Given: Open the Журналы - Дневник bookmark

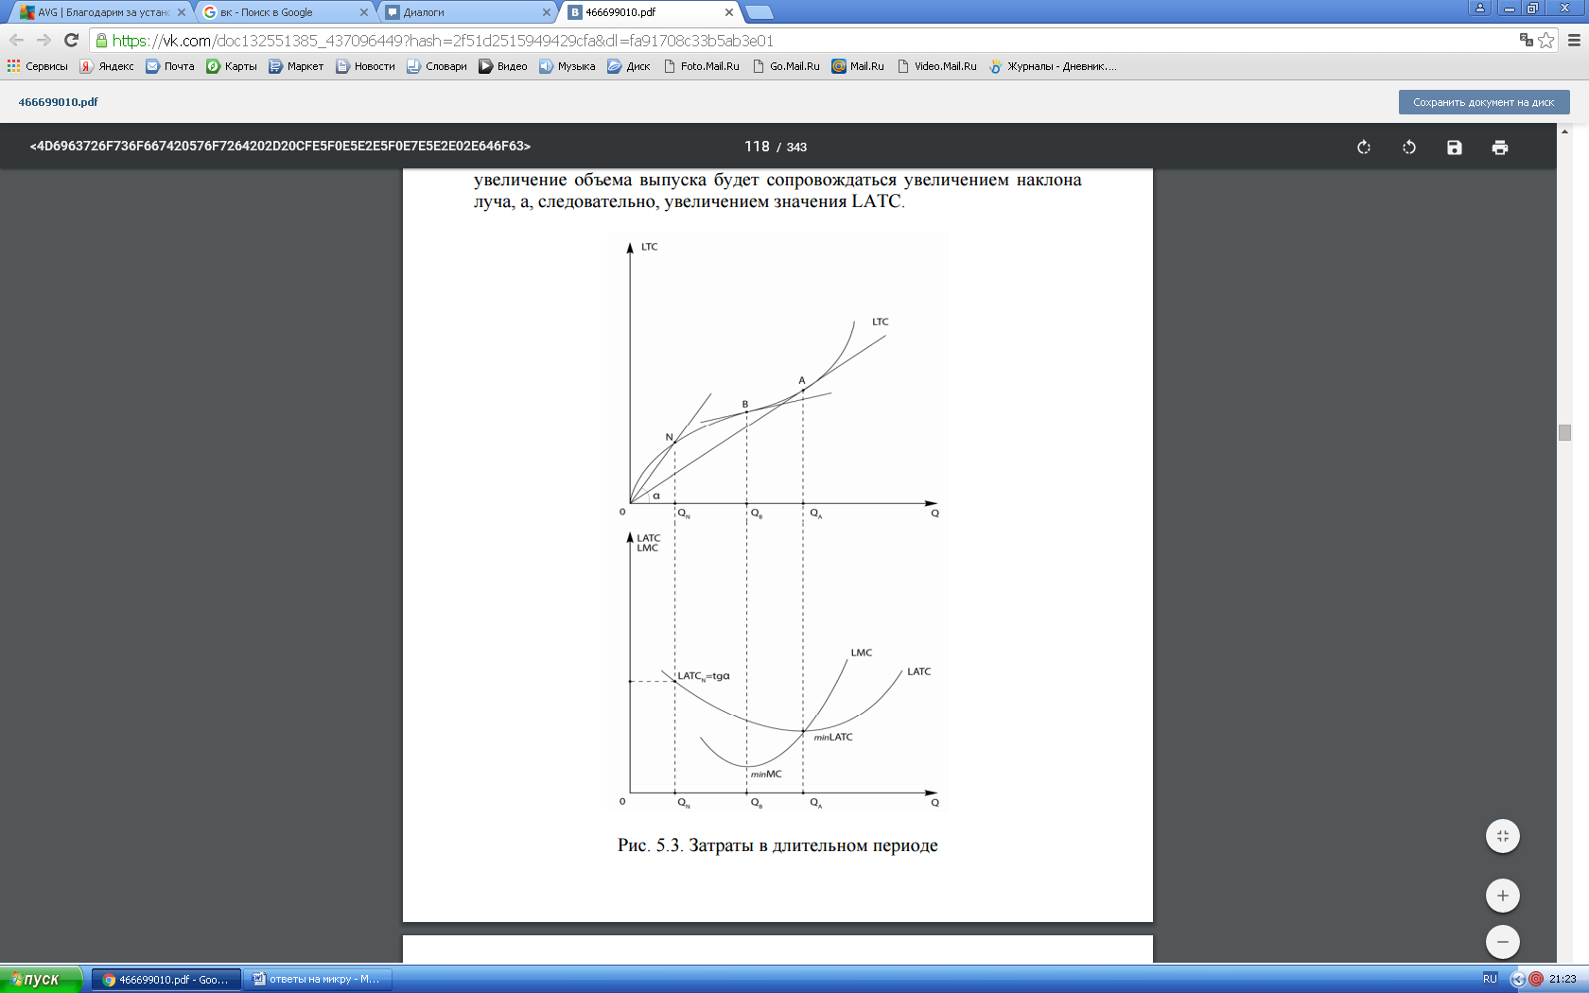Looking at the screenshot, I should pyautogui.click(x=1053, y=66).
